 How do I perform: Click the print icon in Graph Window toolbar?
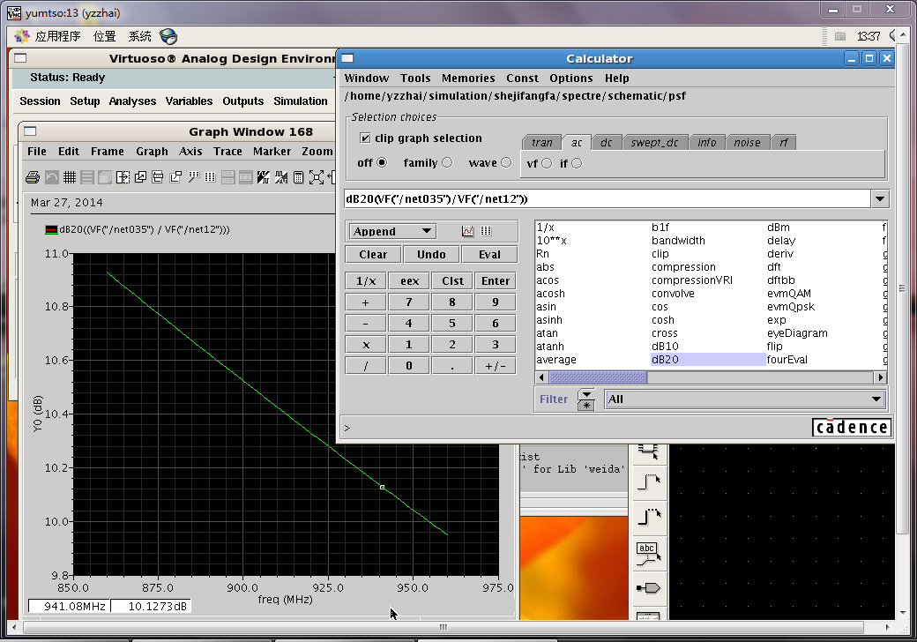33,177
